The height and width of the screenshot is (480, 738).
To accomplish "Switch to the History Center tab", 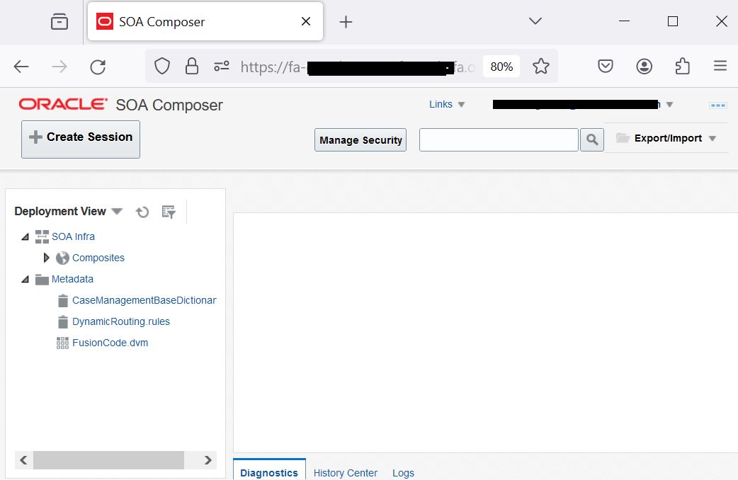I will tap(346, 472).
